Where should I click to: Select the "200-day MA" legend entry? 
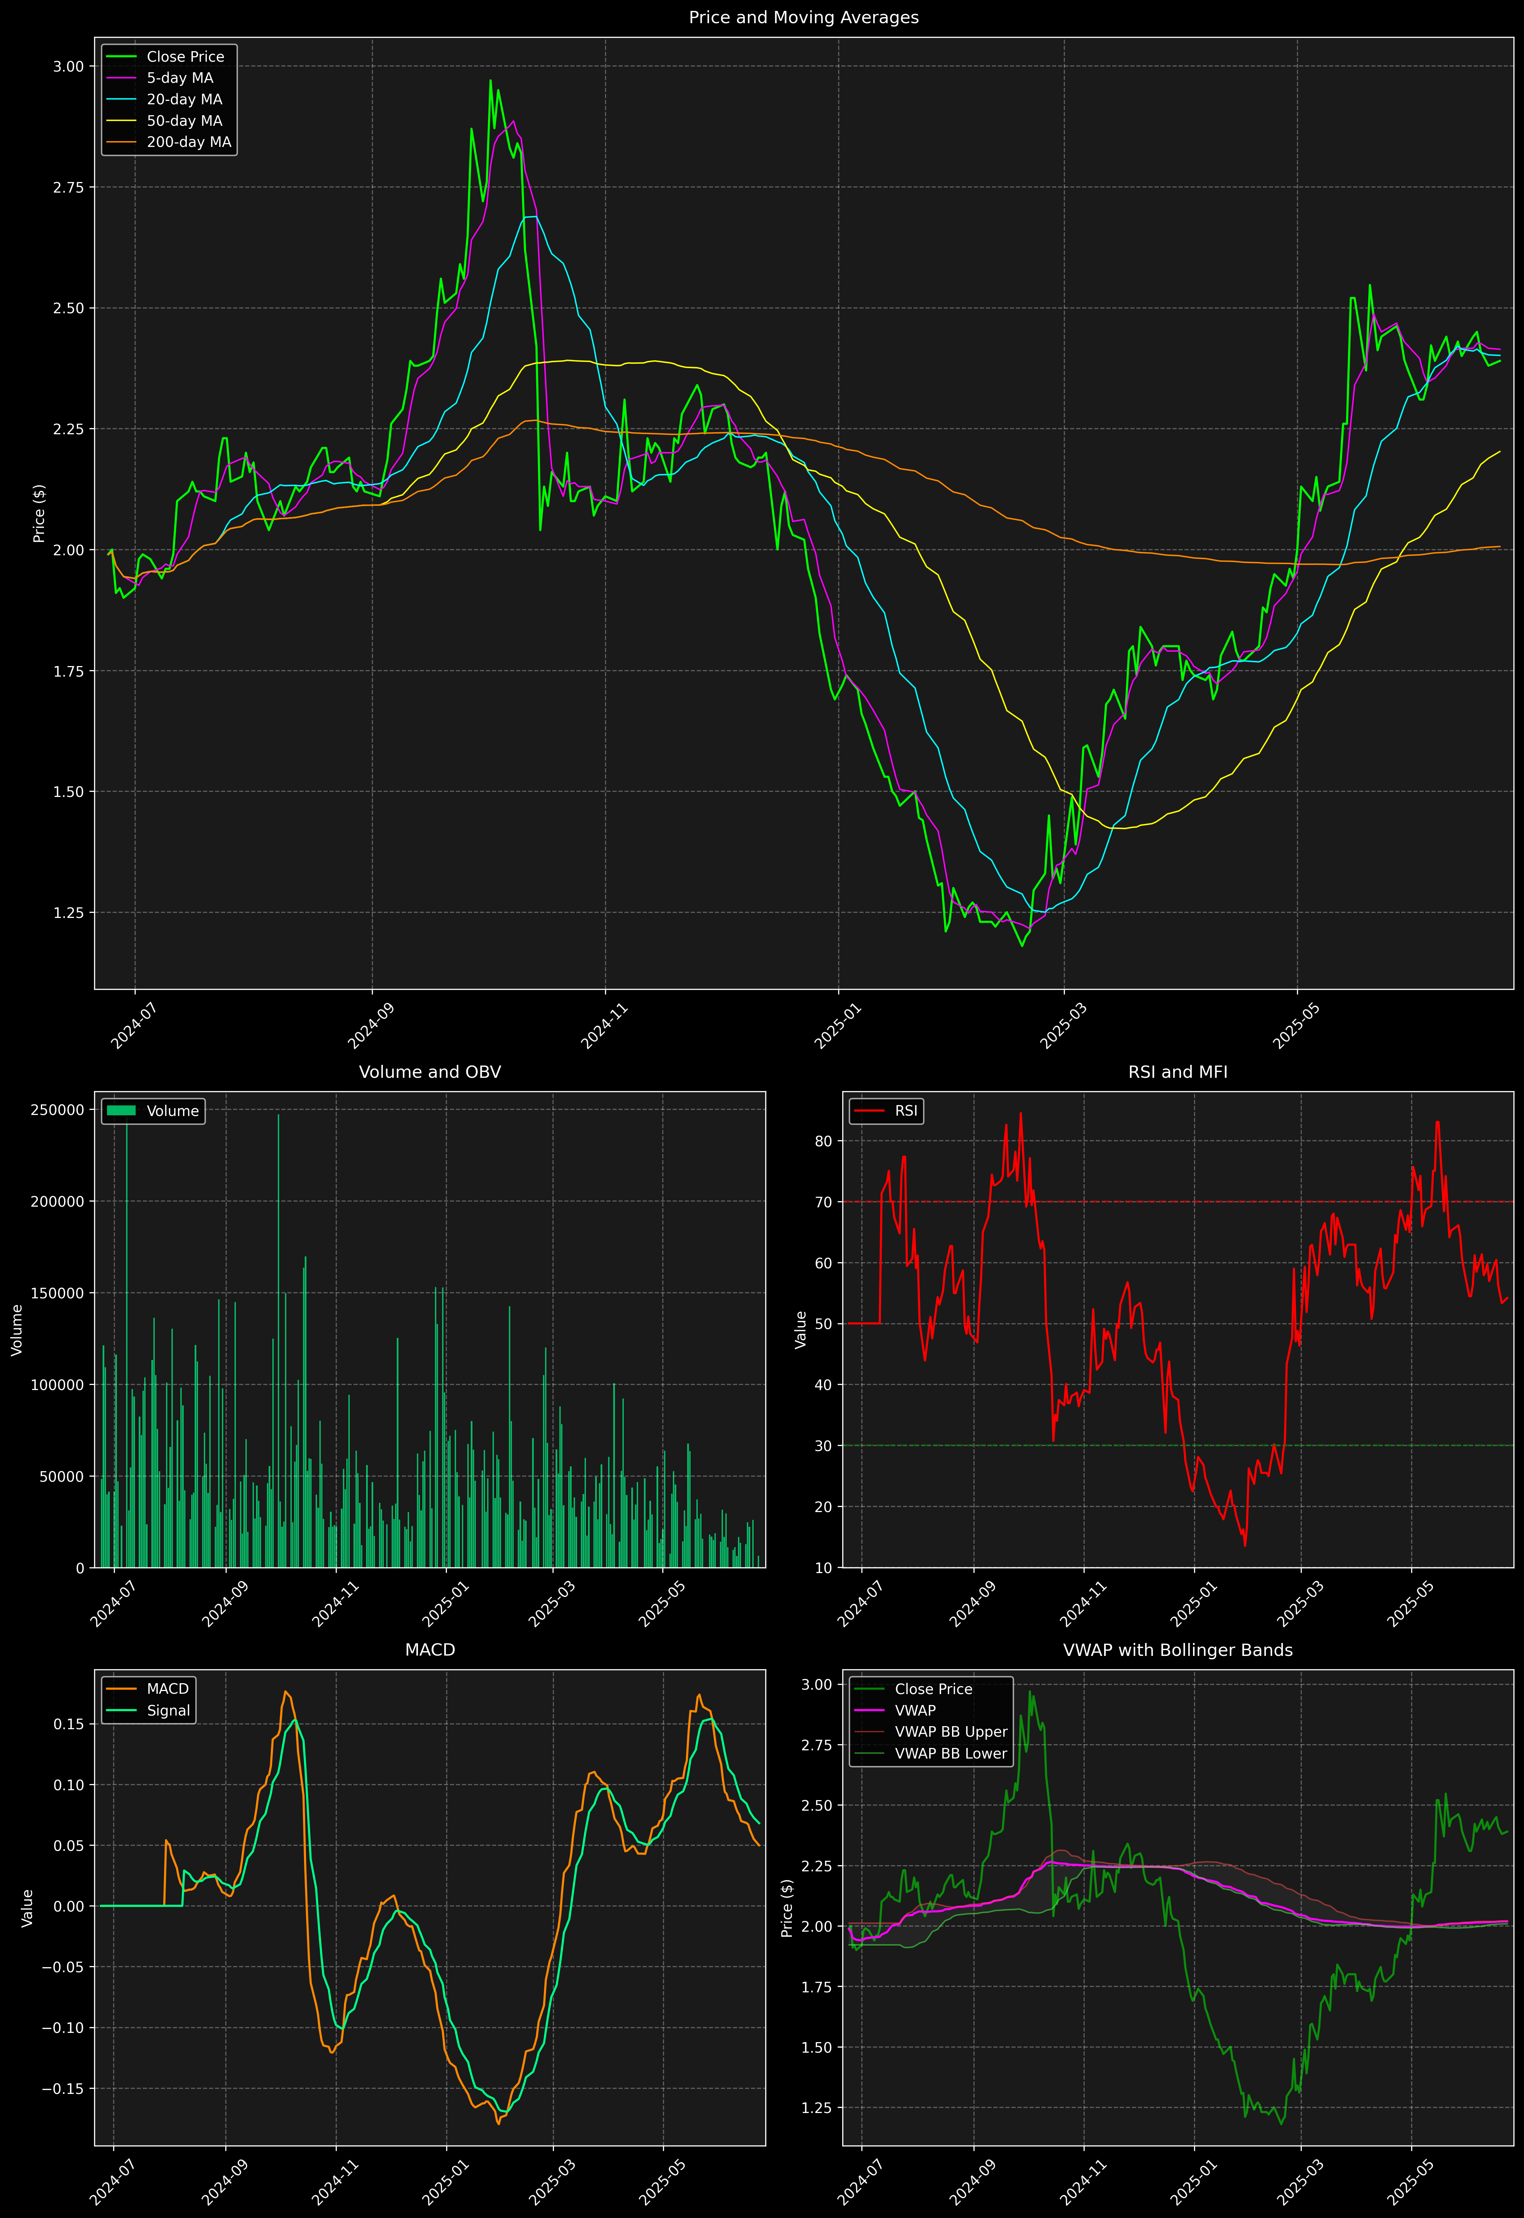(189, 142)
